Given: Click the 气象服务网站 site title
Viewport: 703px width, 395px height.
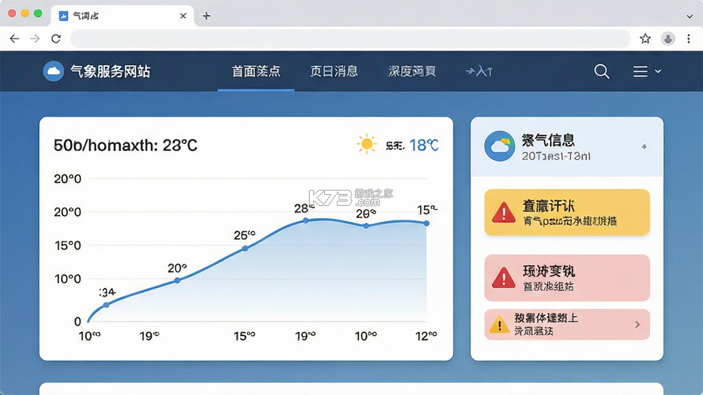Looking at the screenshot, I should tap(111, 71).
